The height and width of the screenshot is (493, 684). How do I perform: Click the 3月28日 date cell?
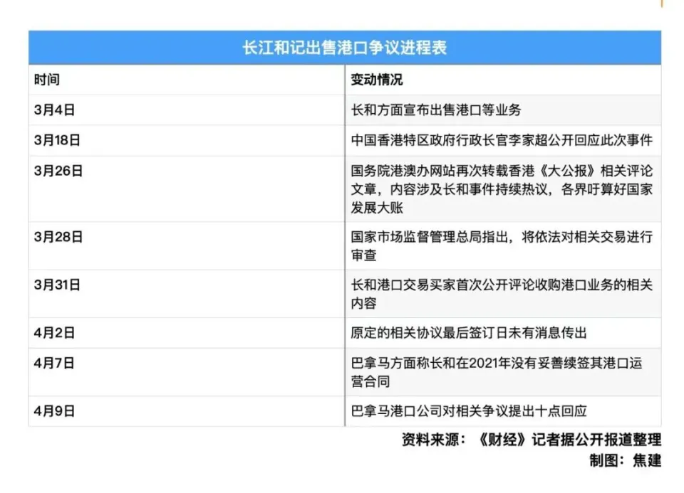(58, 237)
